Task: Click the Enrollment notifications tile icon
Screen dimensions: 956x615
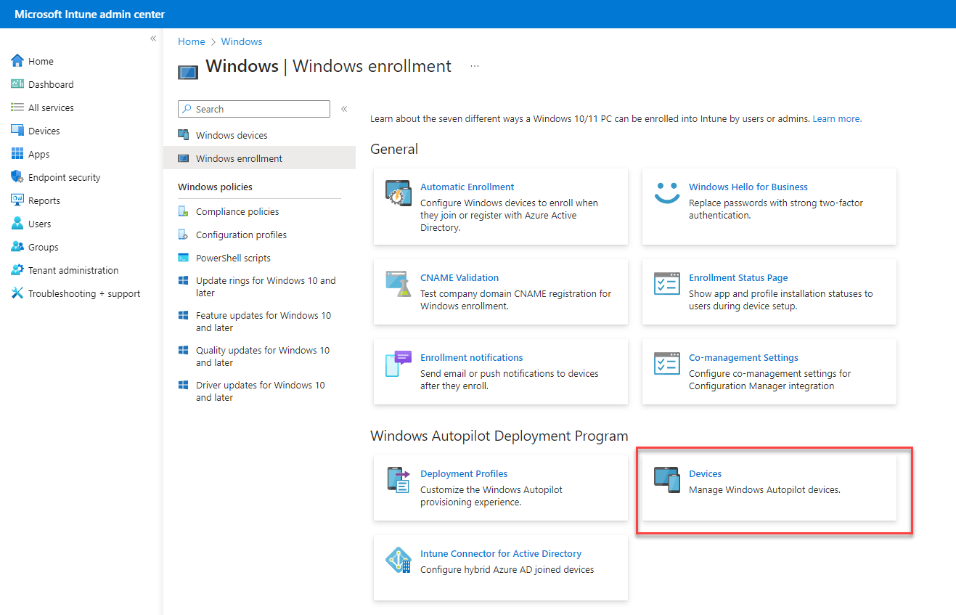Action: coord(399,364)
